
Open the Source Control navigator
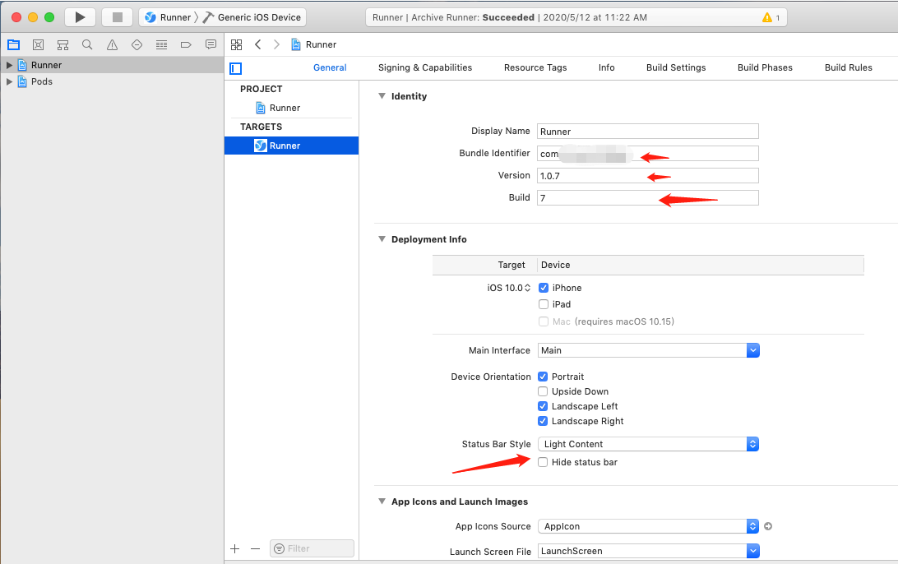click(39, 44)
